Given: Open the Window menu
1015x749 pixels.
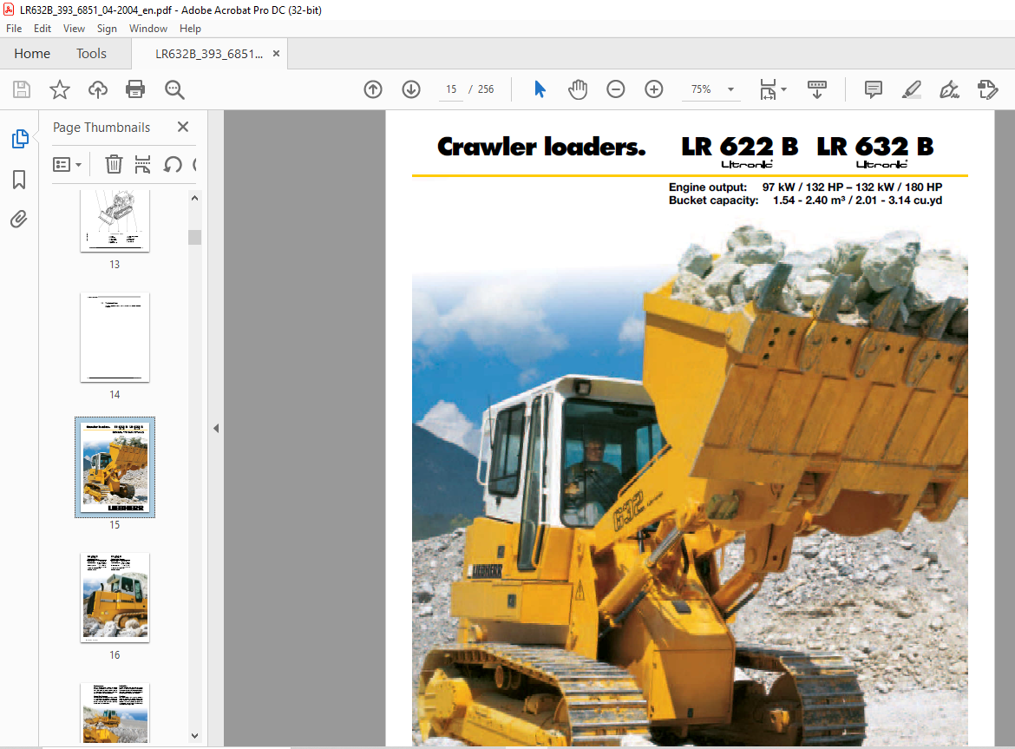Looking at the screenshot, I should tap(148, 29).
